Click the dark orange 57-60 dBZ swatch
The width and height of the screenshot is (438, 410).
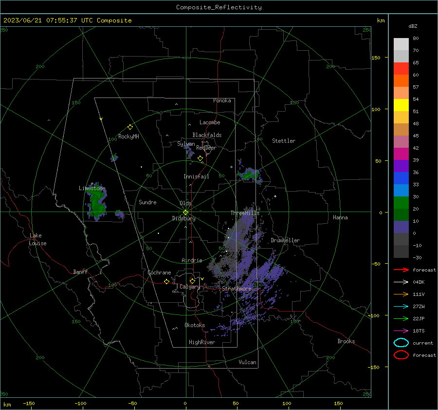401,81
